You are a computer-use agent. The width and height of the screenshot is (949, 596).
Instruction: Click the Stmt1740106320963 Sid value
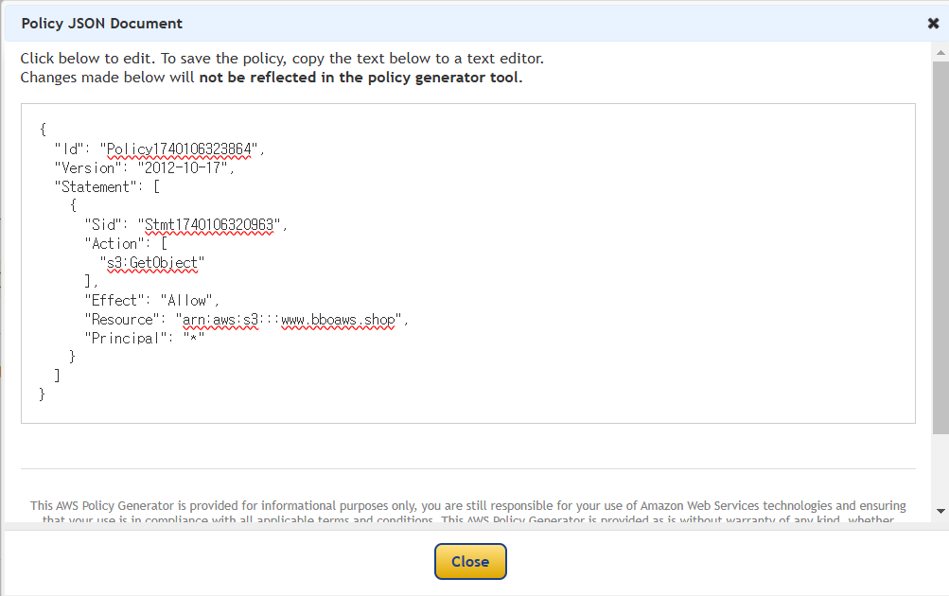pyautogui.click(x=209, y=224)
